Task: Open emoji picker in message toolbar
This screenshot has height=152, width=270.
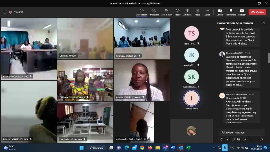Action: coord(233,139)
